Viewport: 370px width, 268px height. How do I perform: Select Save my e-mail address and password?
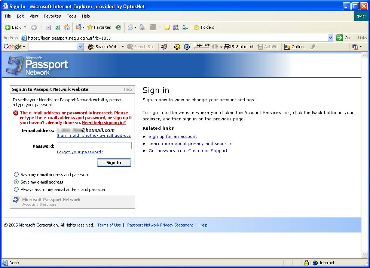point(16,175)
